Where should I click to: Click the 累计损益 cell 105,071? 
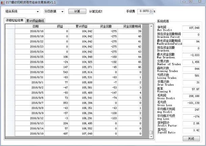coord(81,67)
